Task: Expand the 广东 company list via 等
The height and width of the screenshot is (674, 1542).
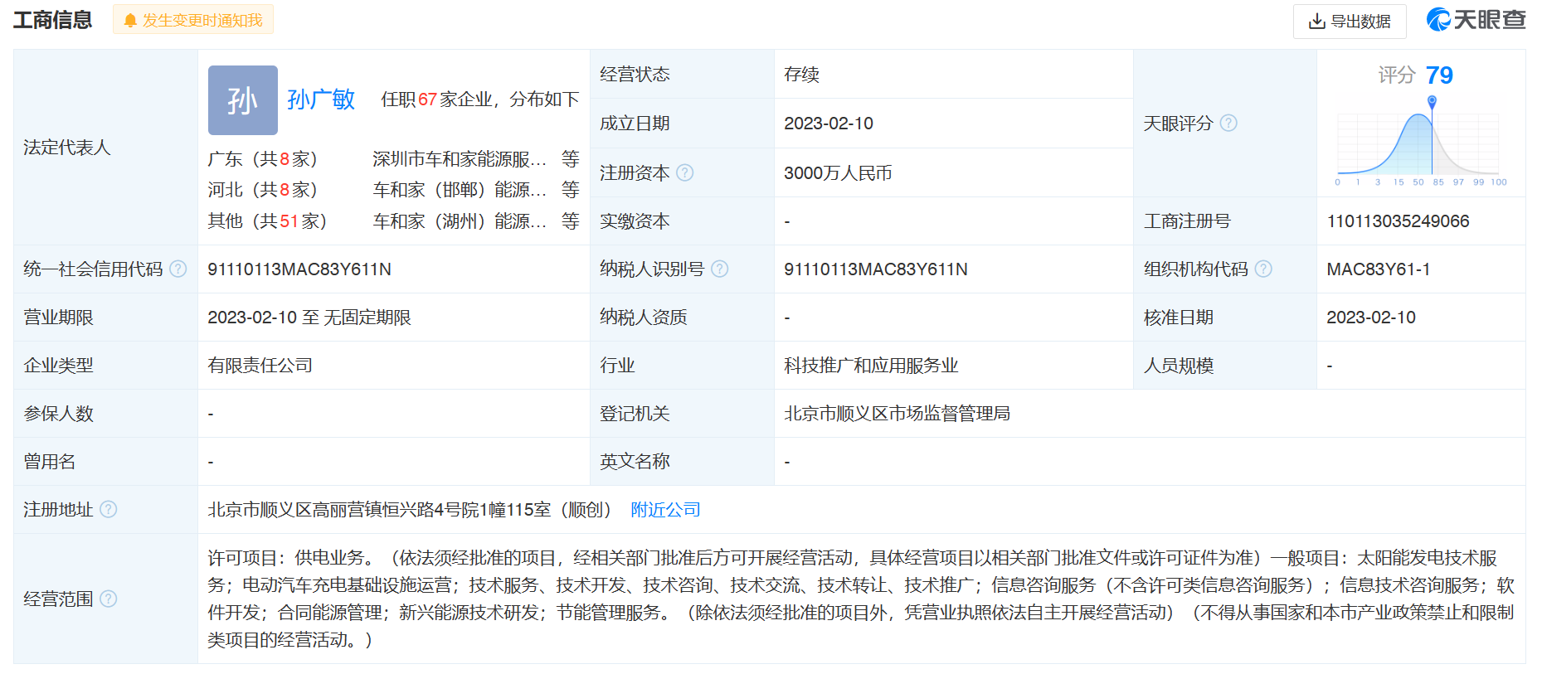Action: click(570, 158)
